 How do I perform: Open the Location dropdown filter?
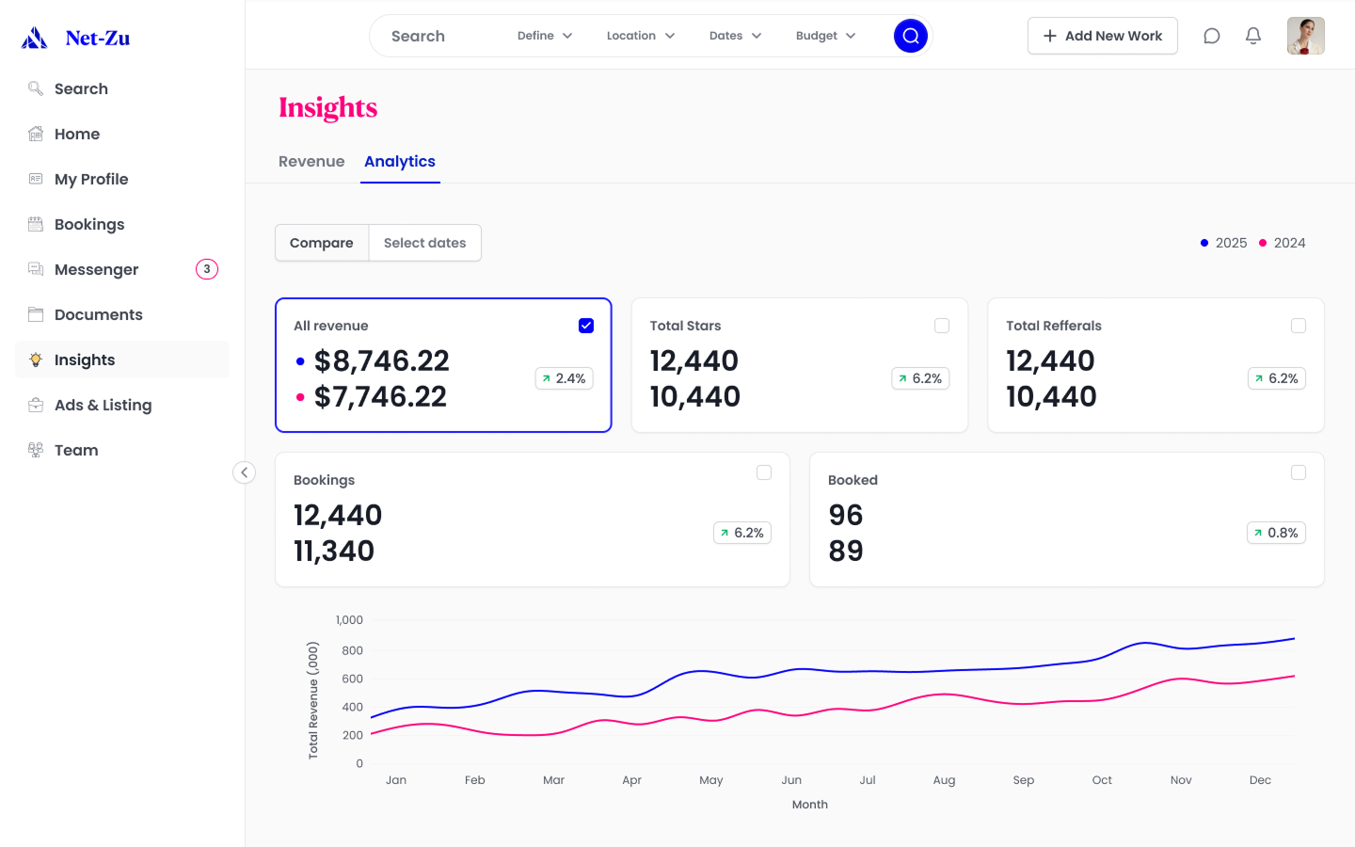(641, 36)
